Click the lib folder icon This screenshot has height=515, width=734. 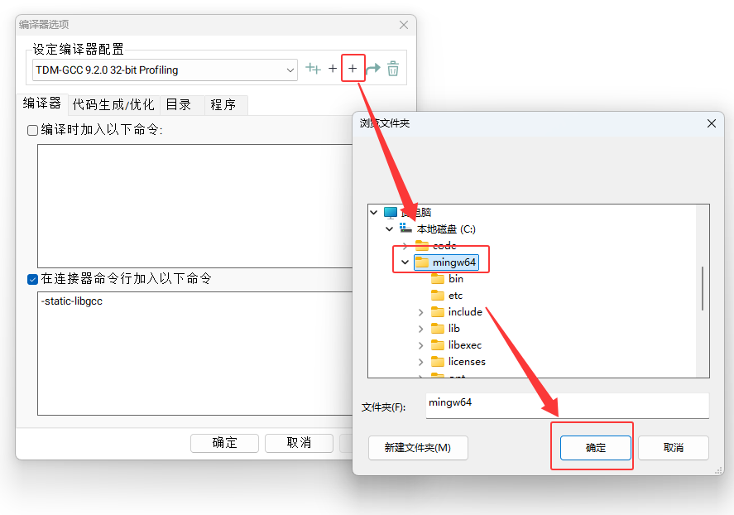pos(438,328)
